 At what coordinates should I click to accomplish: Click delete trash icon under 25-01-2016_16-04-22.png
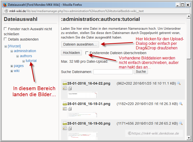click(x=70, y=88)
